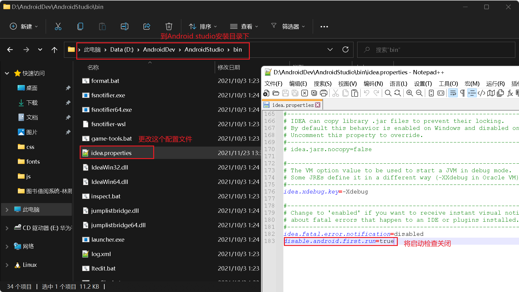Open the 语言(L) menu in Notepad++
519x292 pixels.
pos(398,84)
